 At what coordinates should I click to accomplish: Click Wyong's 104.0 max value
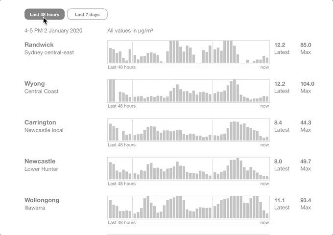tap(307, 84)
